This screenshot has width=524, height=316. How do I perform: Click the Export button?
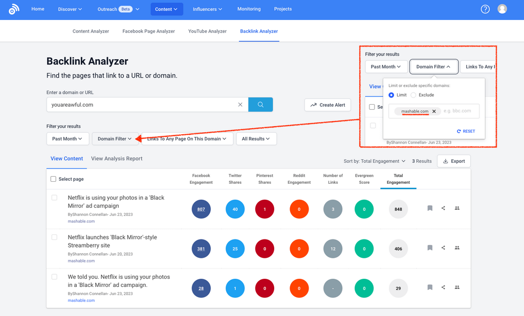(x=453, y=161)
